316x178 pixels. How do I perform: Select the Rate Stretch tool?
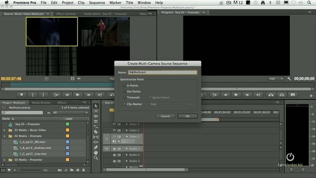[96, 127]
